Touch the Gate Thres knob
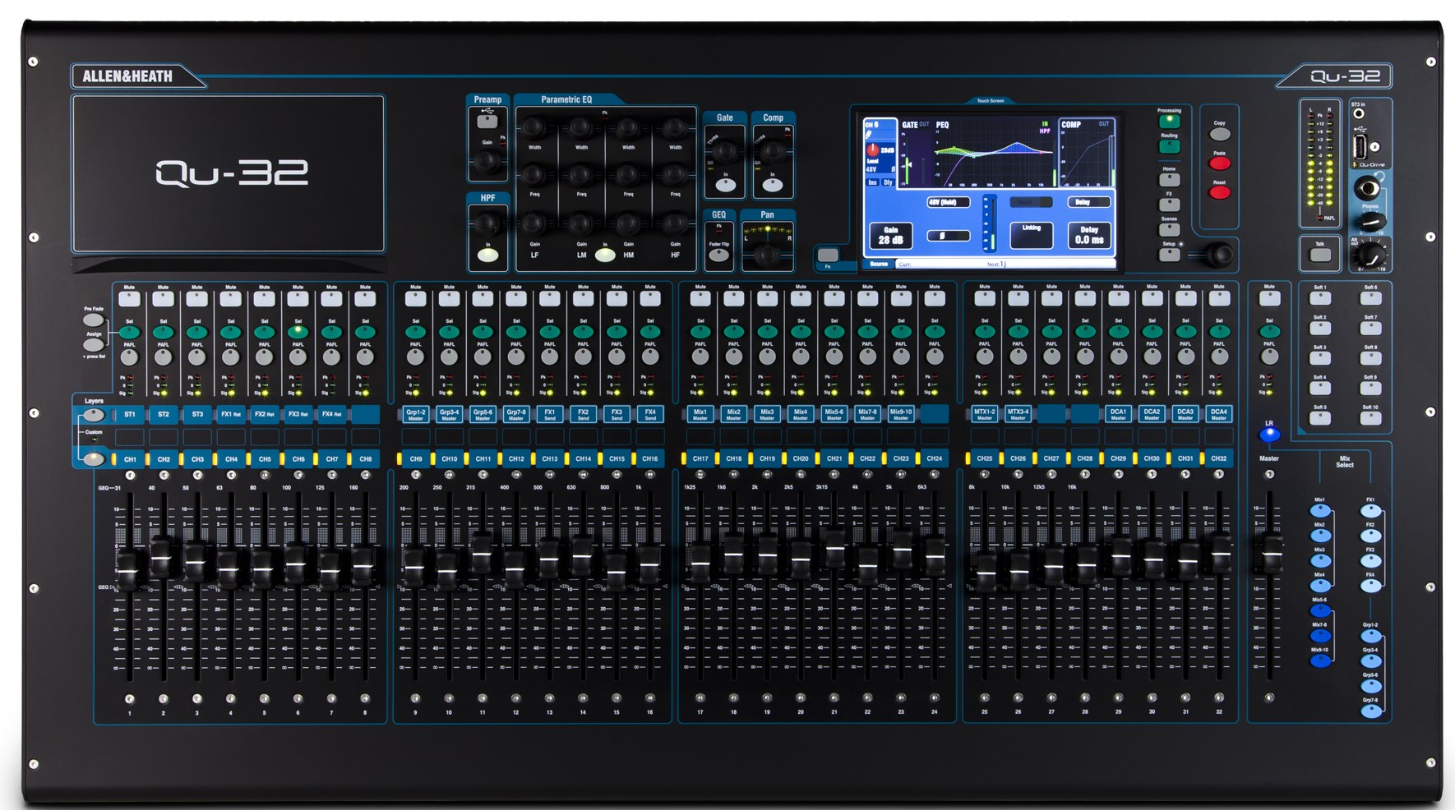The image size is (1455, 810). [725, 151]
